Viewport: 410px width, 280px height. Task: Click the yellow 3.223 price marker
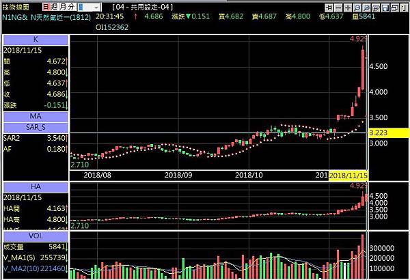click(x=389, y=132)
